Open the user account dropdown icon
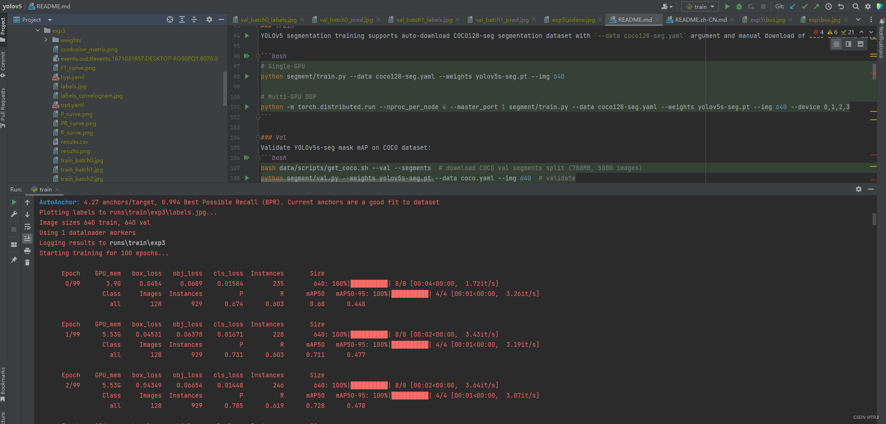Image resolution: width=886 pixels, height=424 pixels. [x=667, y=6]
